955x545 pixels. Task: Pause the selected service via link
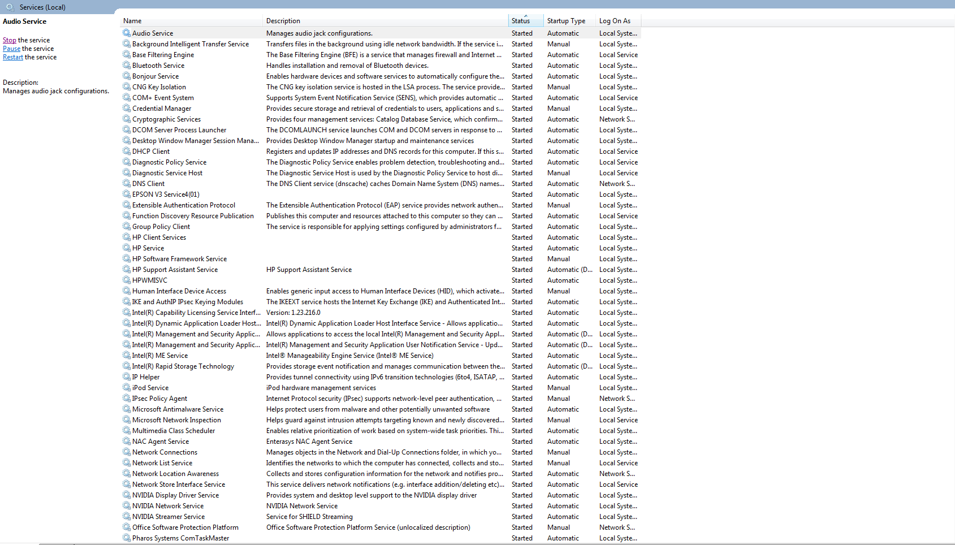coord(11,49)
